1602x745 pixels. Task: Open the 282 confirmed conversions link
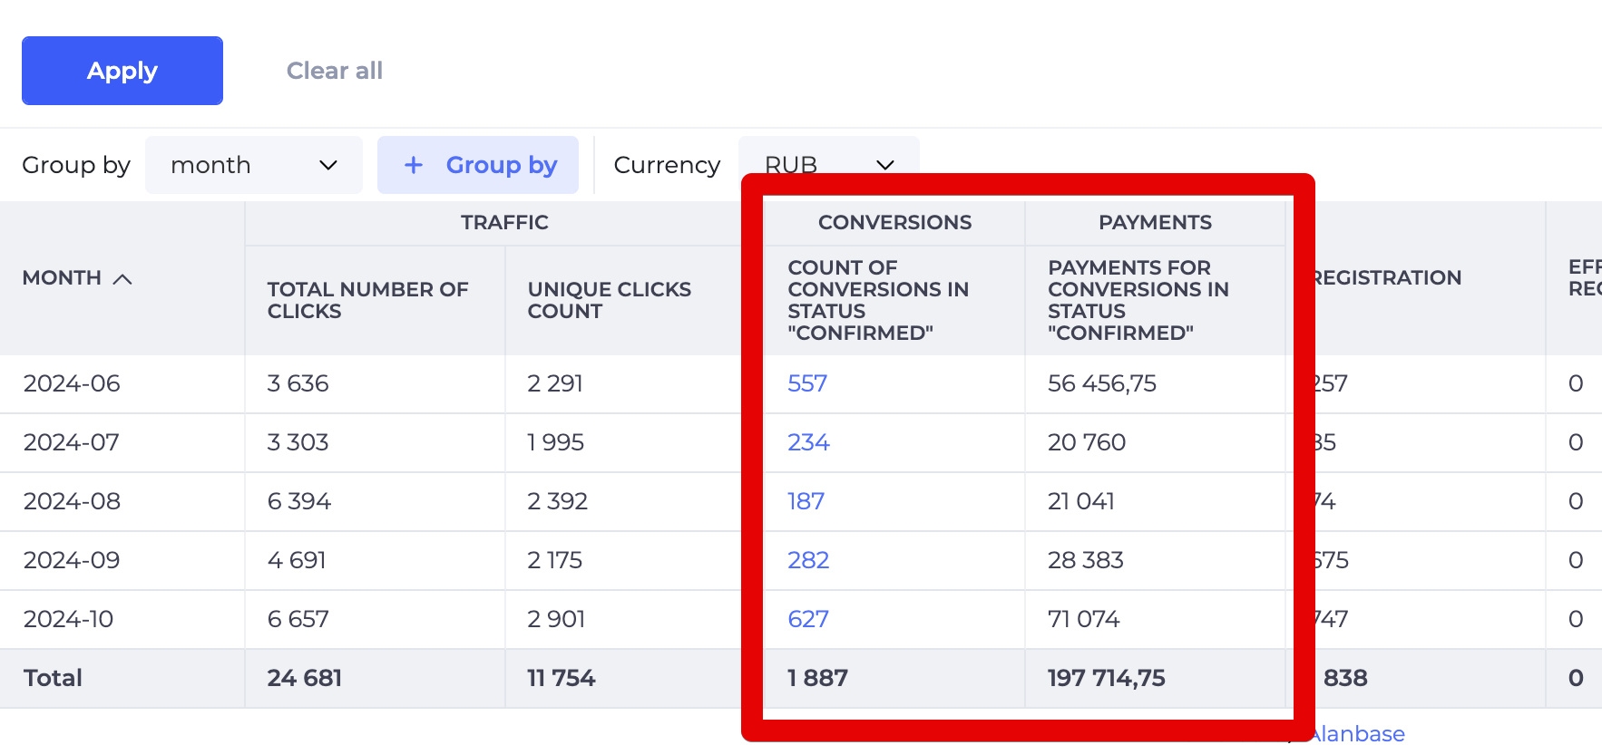pos(808,560)
